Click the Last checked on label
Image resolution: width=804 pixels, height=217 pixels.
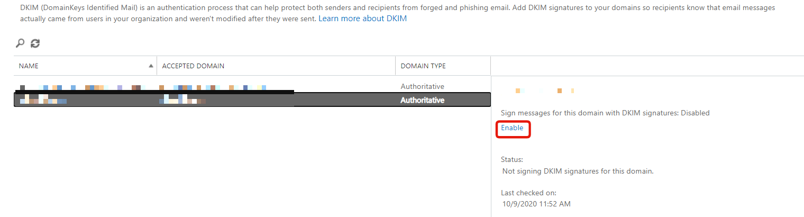tap(528, 193)
